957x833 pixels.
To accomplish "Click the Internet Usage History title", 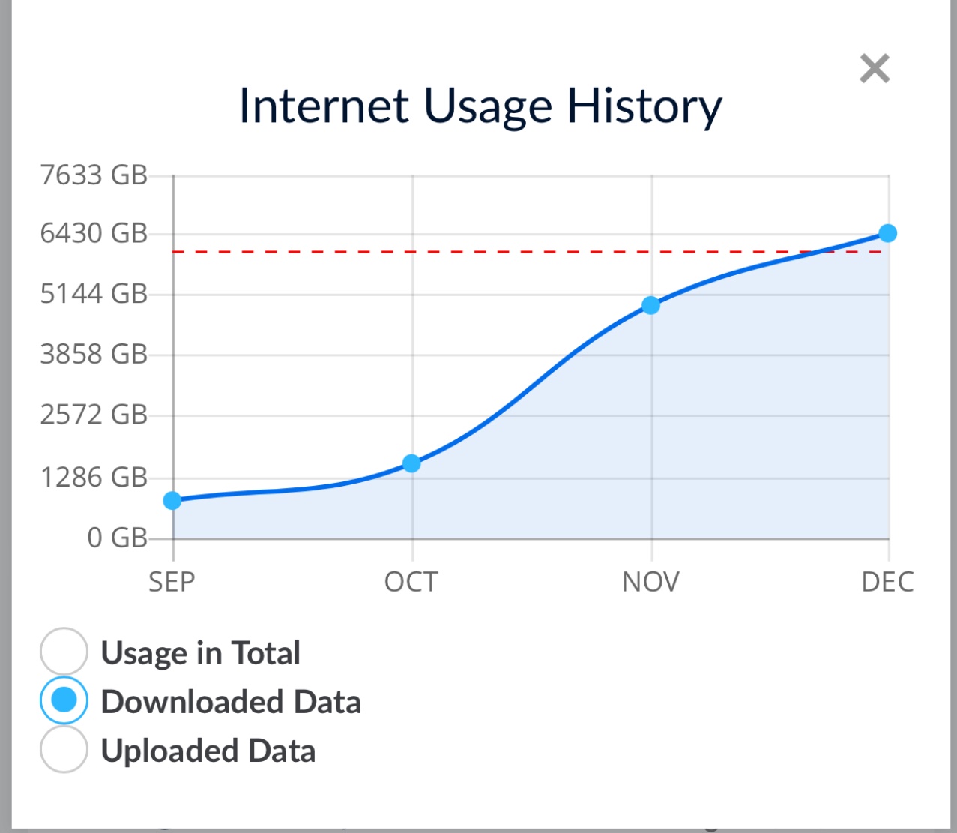I will point(480,106).
